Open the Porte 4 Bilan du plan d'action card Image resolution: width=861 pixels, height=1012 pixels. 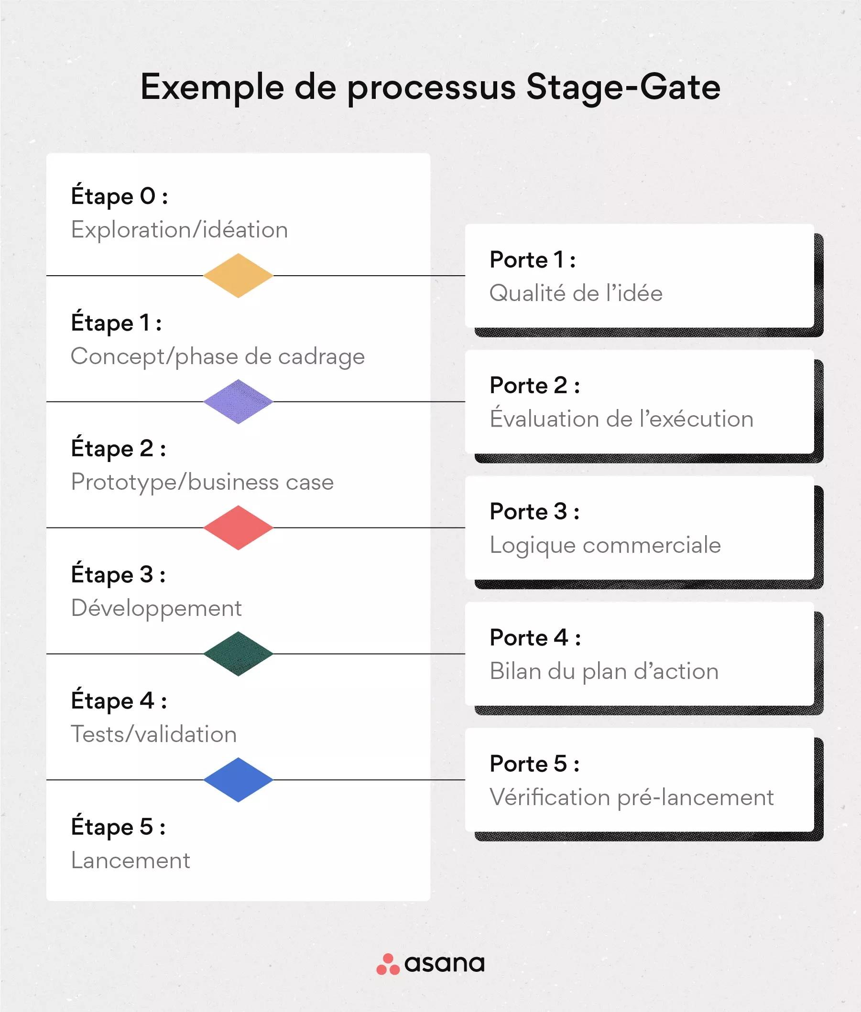(x=639, y=654)
